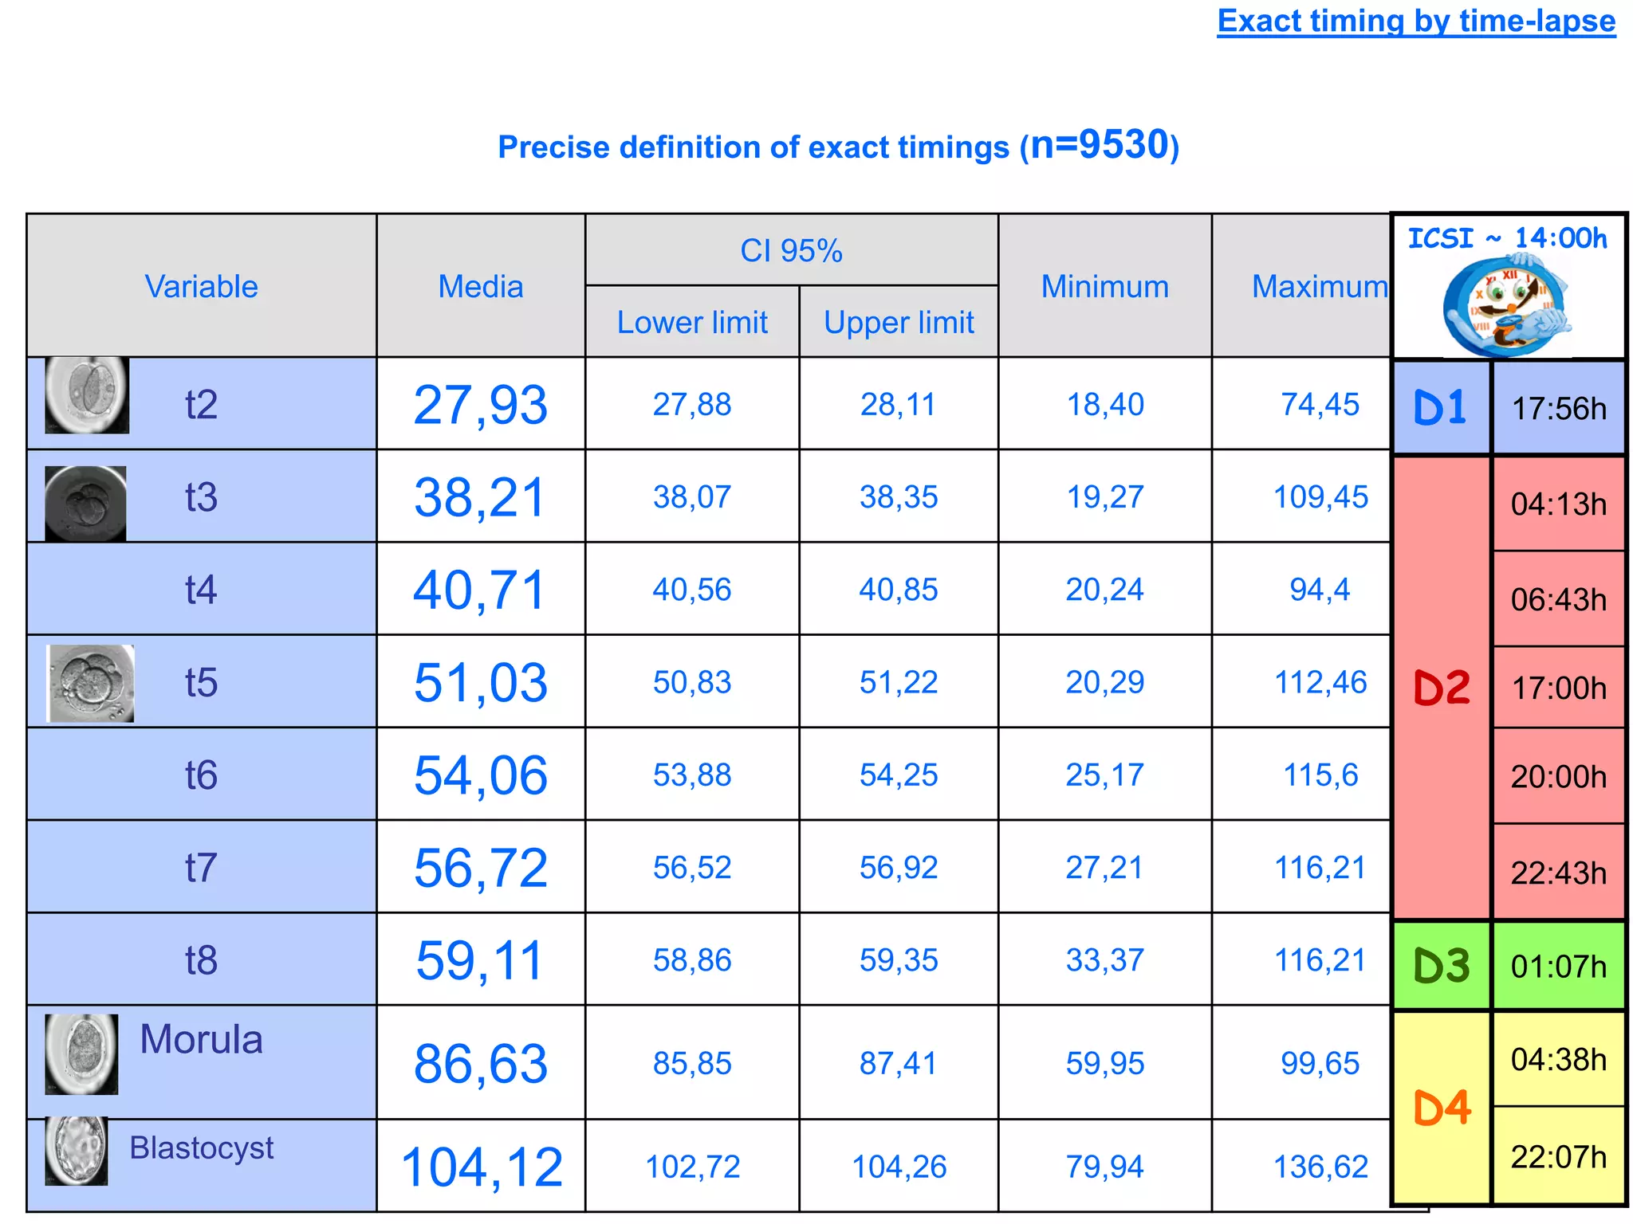1633x1224 pixels.
Task: Click the Media column header
Action: point(480,286)
